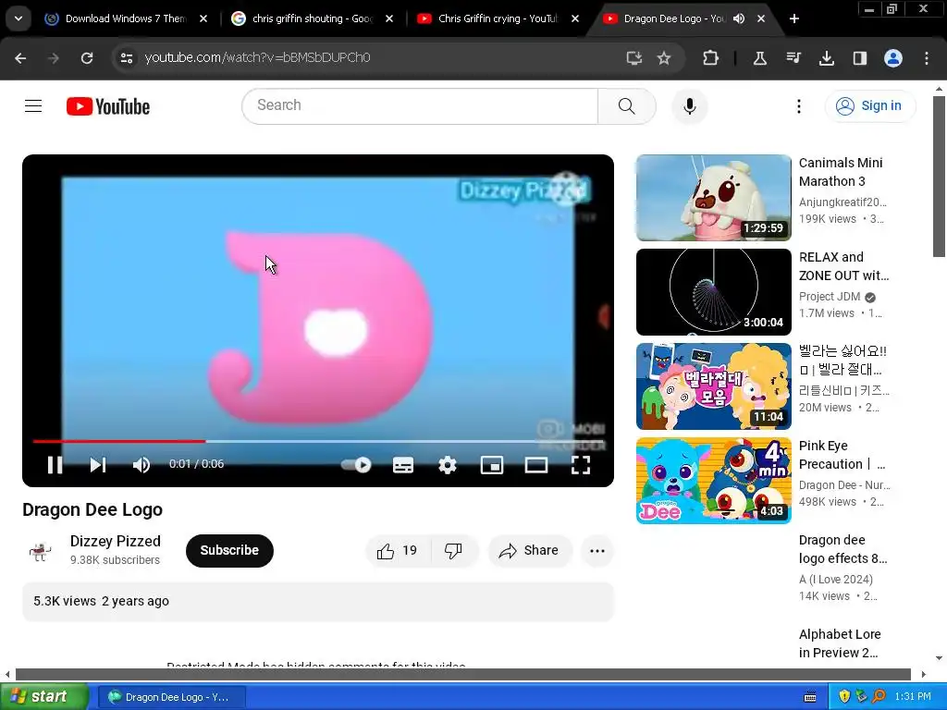This screenshot has height=710, width=947.
Task: Like the video with thumbs up
Action: [x=398, y=550]
